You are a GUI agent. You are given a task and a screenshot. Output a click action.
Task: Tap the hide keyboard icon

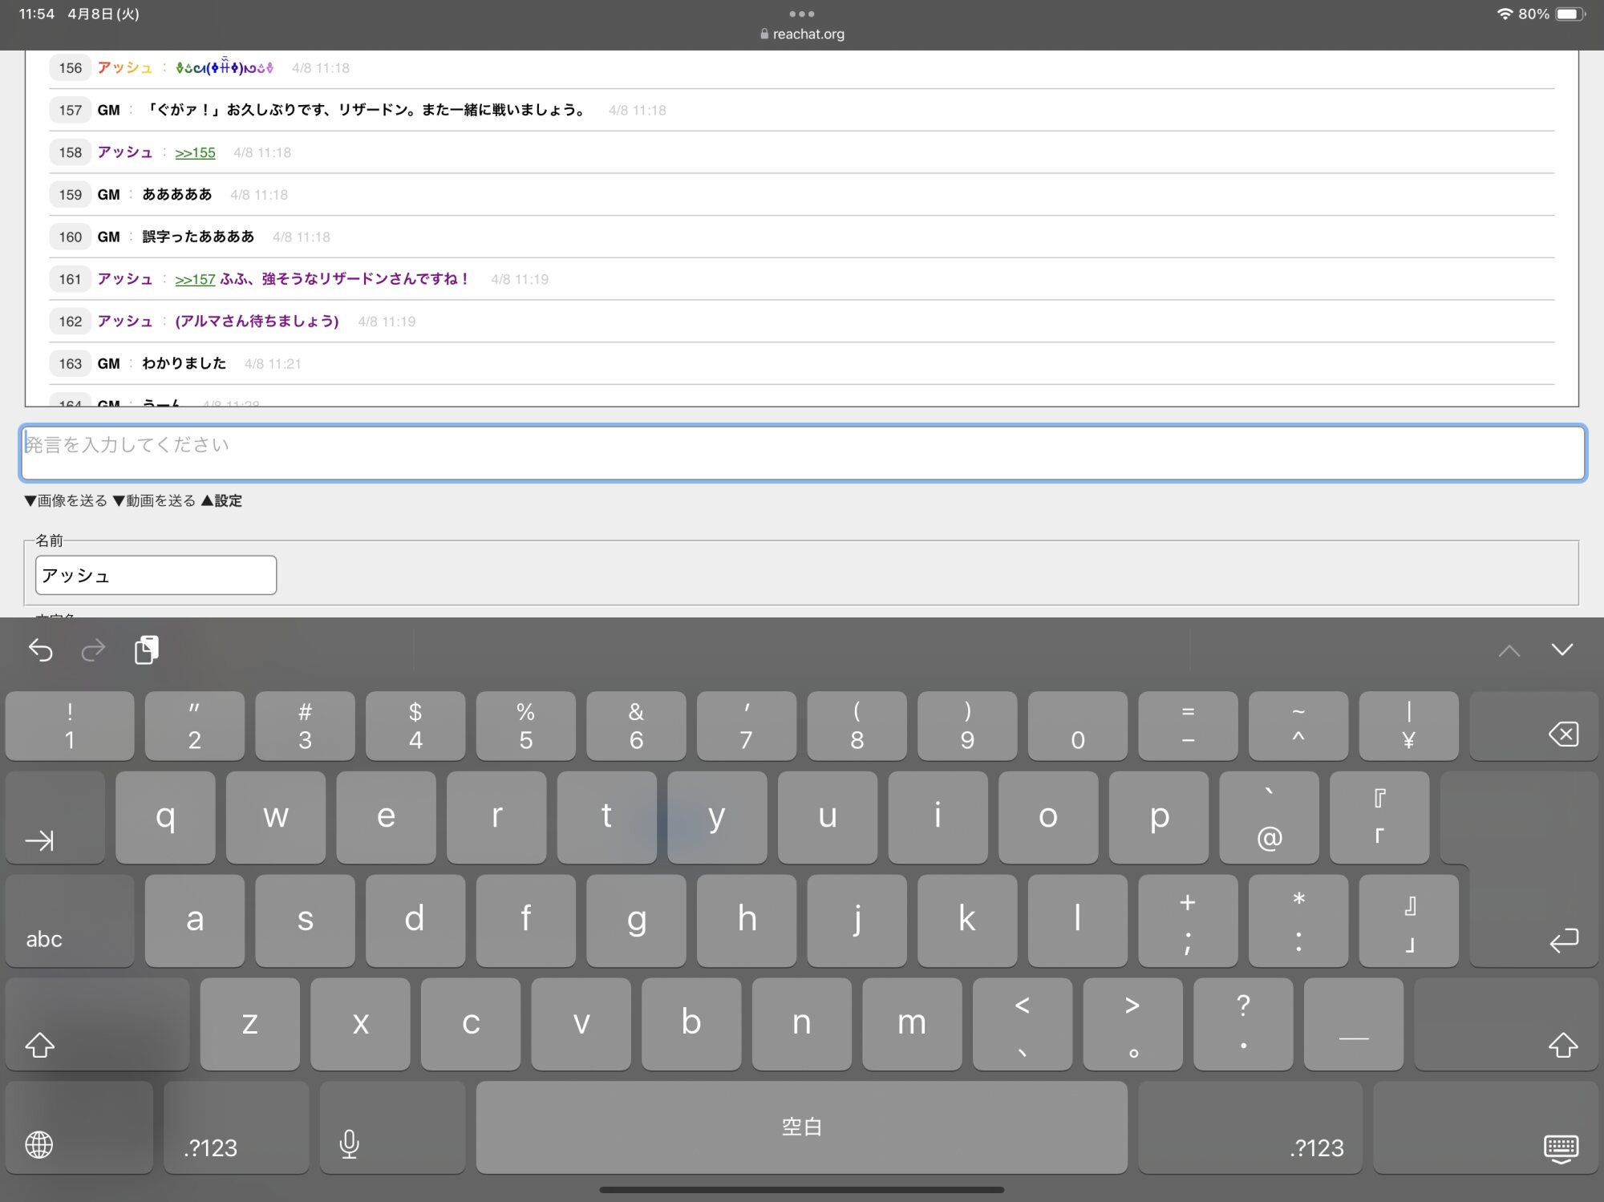pyautogui.click(x=1560, y=1147)
